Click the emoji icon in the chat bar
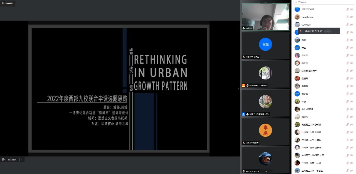Viewport: 356px width, 174px height. click(3, 160)
